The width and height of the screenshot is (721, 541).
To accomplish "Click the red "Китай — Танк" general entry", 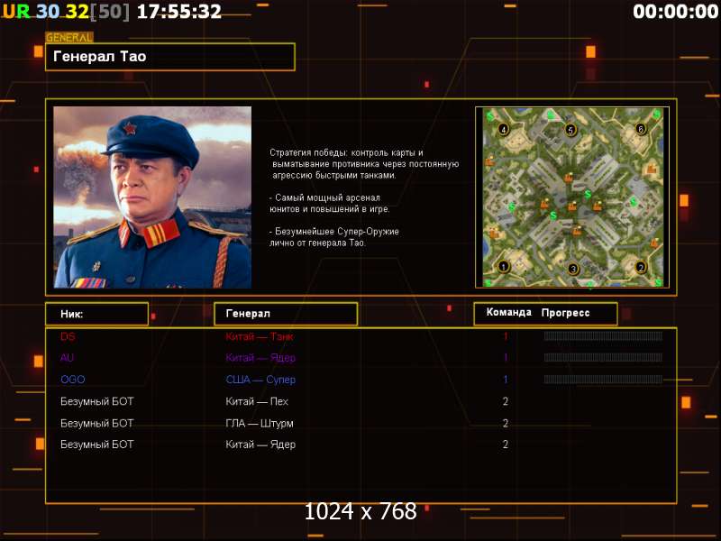I will tap(260, 336).
